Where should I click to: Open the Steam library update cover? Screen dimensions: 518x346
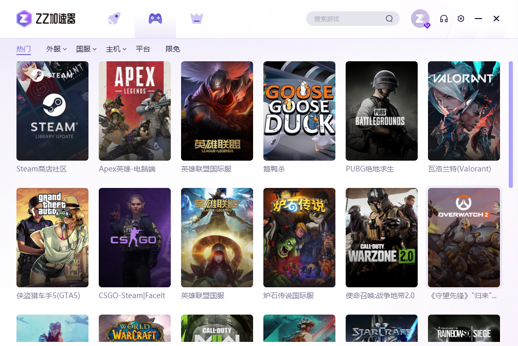[52, 111]
